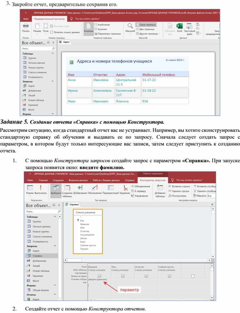Click Вставить столбцы in query setup

pyautogui.click(x=204, y=186)
